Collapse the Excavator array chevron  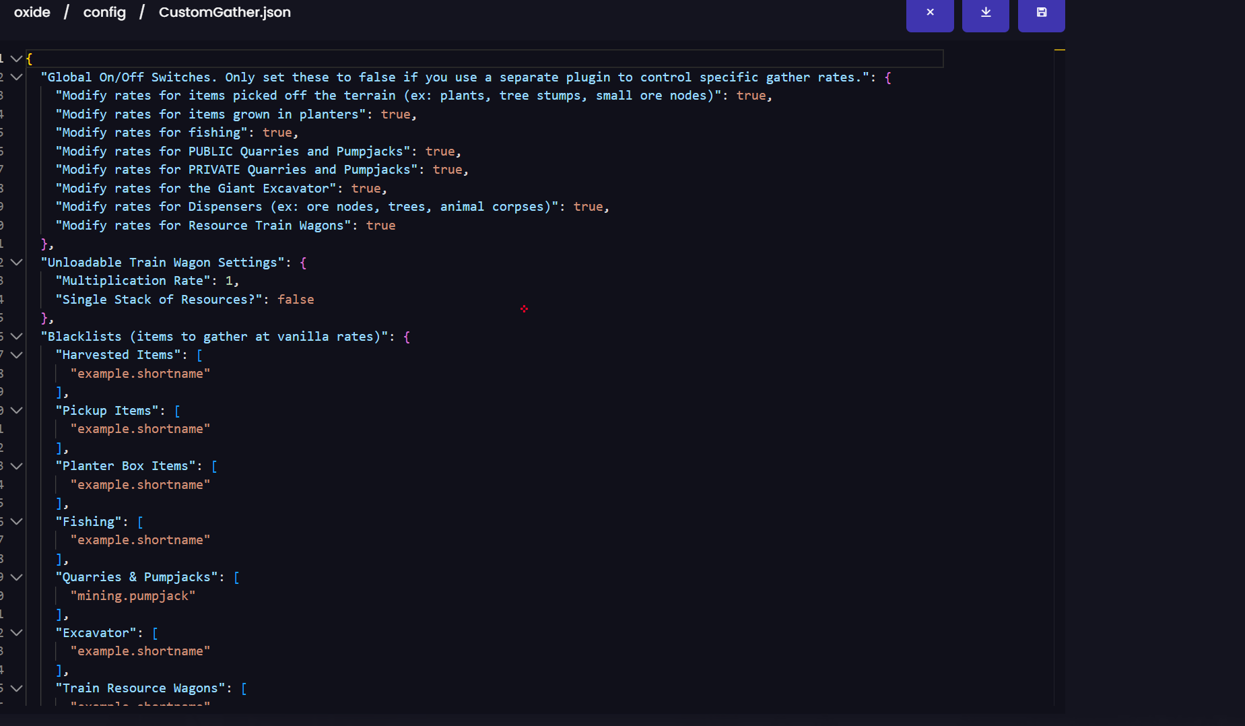[x=16, y=633]
